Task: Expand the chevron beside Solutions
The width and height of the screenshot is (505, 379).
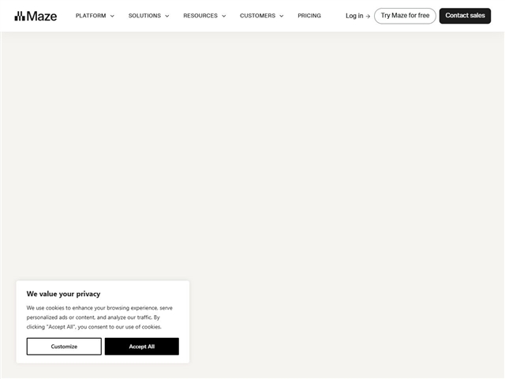Action: (x=167, y=16)
